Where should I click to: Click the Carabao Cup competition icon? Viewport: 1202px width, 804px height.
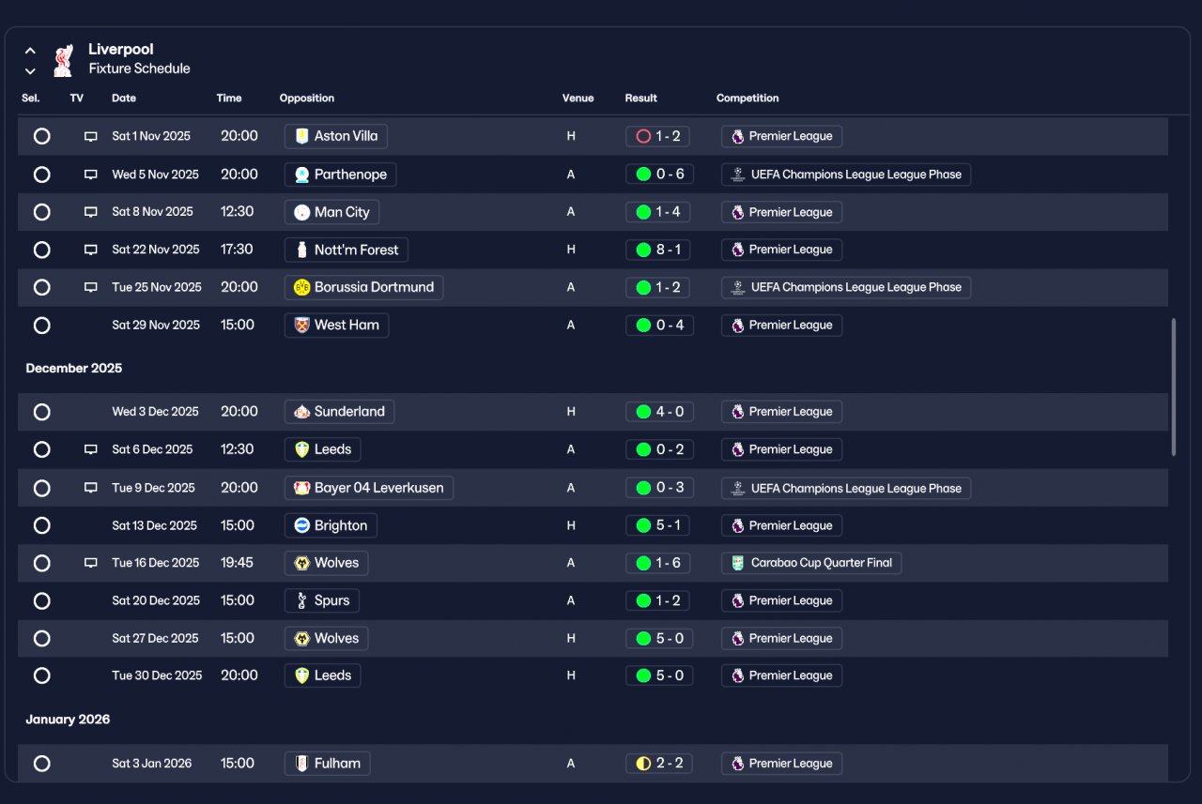click(x=737, y=563)
